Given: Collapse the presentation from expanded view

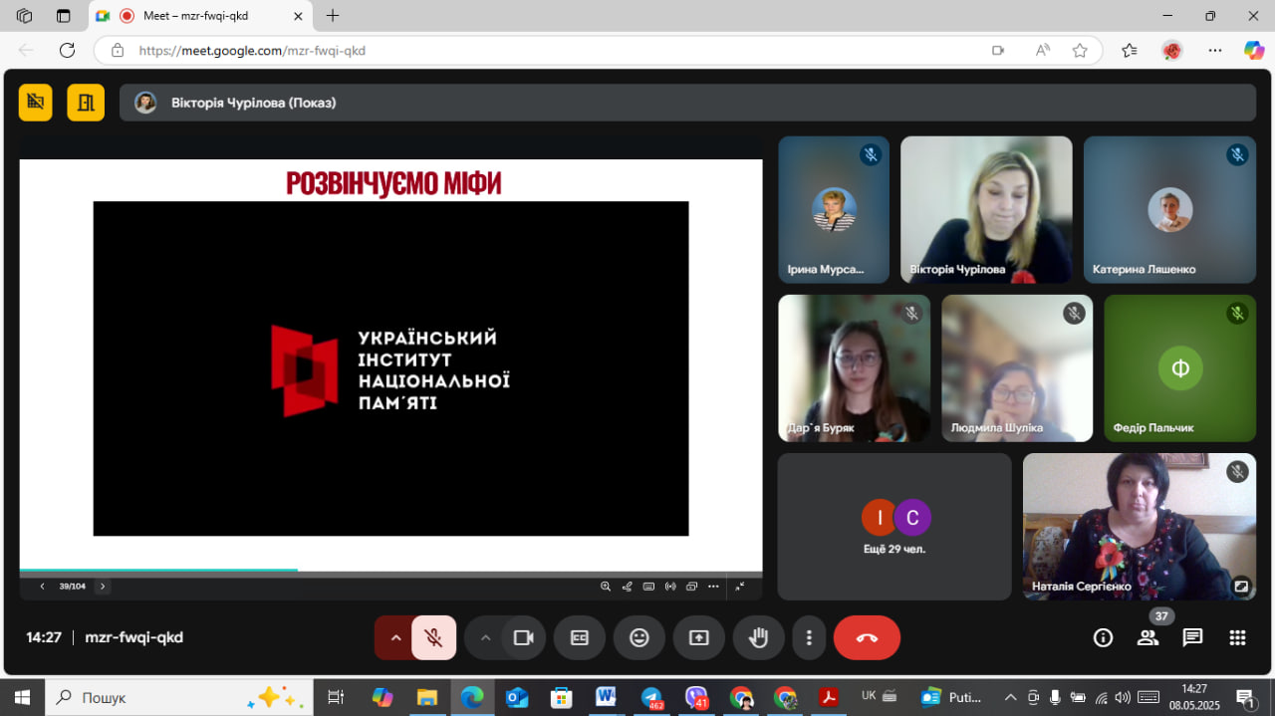Looking at the screenshot, I should (740, 587).
